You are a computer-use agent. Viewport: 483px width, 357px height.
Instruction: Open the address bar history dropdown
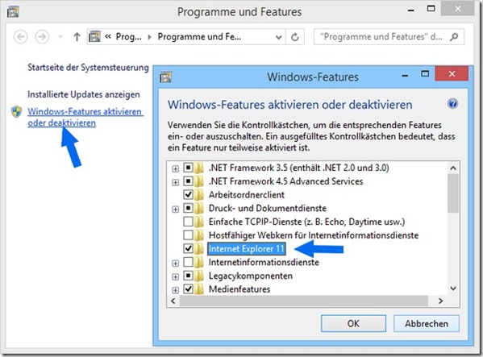279,37
